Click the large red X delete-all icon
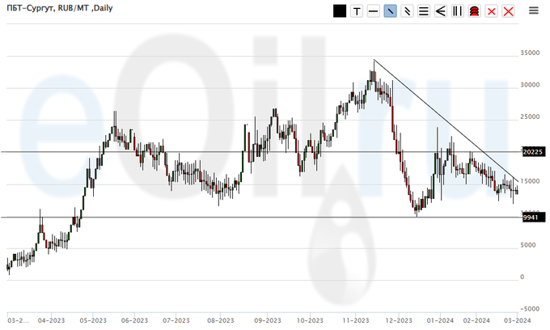The height and width of the screenshot is (330, 550). pyautogui.click(x=508, y=11)
